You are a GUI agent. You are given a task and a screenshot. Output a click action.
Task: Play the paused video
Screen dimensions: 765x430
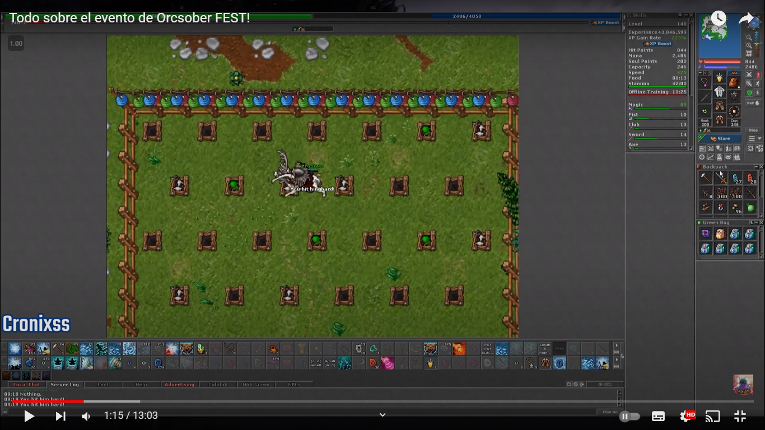click(x=29, y=416)
